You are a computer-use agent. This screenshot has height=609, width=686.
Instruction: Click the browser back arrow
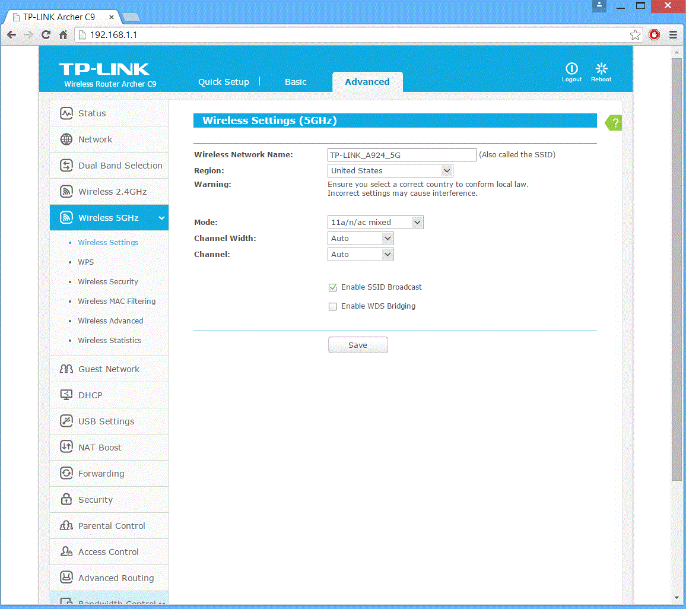point(12,35)
